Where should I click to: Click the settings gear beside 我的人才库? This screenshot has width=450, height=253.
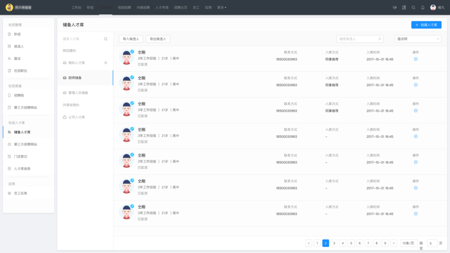(106, 63)
